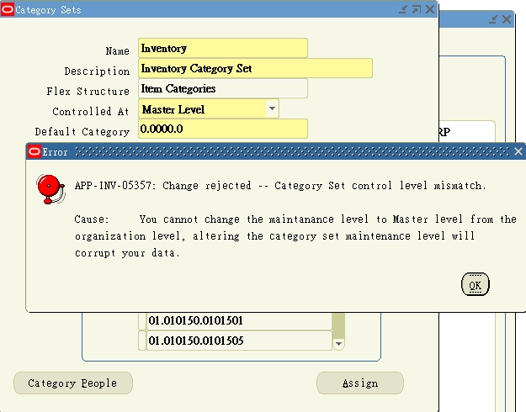Viewport: 526px width, 412px height.
Task: Click the Category People button
Action: tap(72, 383)
